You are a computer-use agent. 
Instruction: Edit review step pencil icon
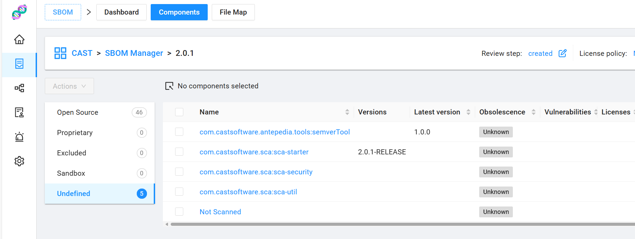(x=562, y=53)
